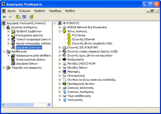Click the Back arrow toolbar button
This screenshot has width=161, height=114.
[4, 17]
